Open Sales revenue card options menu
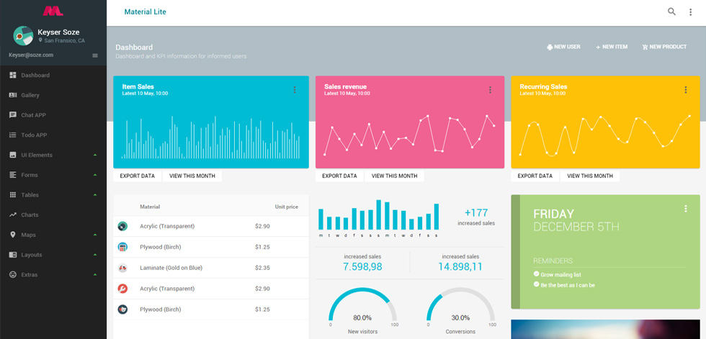706x339 pixels. pyautogui.click(x=490, y=90)
